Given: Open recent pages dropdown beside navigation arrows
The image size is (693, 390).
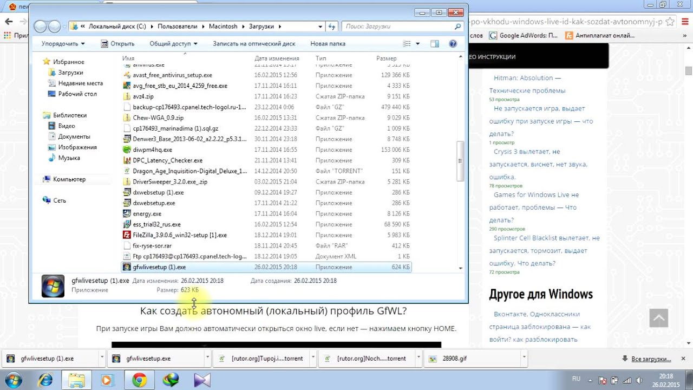Looking at the screenshot, I should click(64, 27).
